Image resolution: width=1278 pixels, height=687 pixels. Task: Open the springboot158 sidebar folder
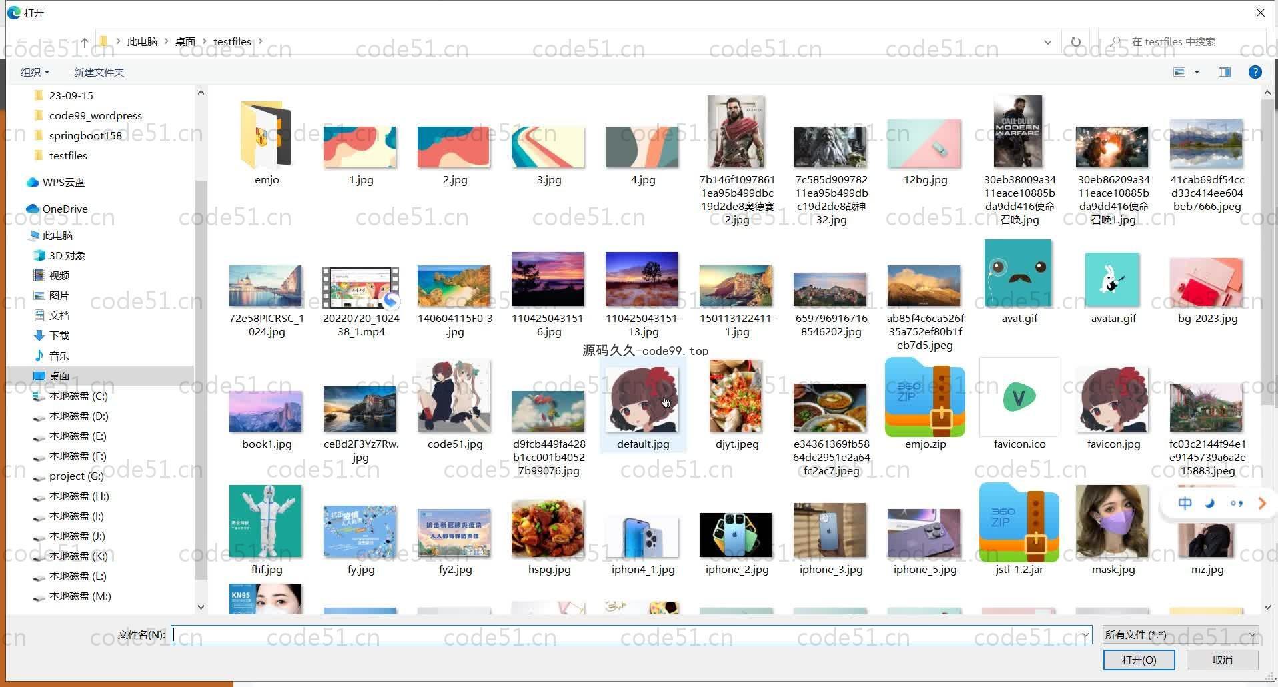[x=85, y=135]
